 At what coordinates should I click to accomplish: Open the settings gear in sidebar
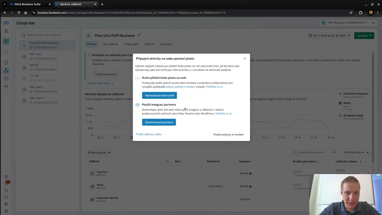(6, 177)
